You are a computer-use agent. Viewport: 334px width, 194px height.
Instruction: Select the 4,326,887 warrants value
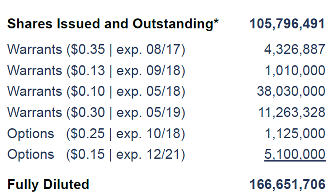pyautogui.click(x=294, y=50)
